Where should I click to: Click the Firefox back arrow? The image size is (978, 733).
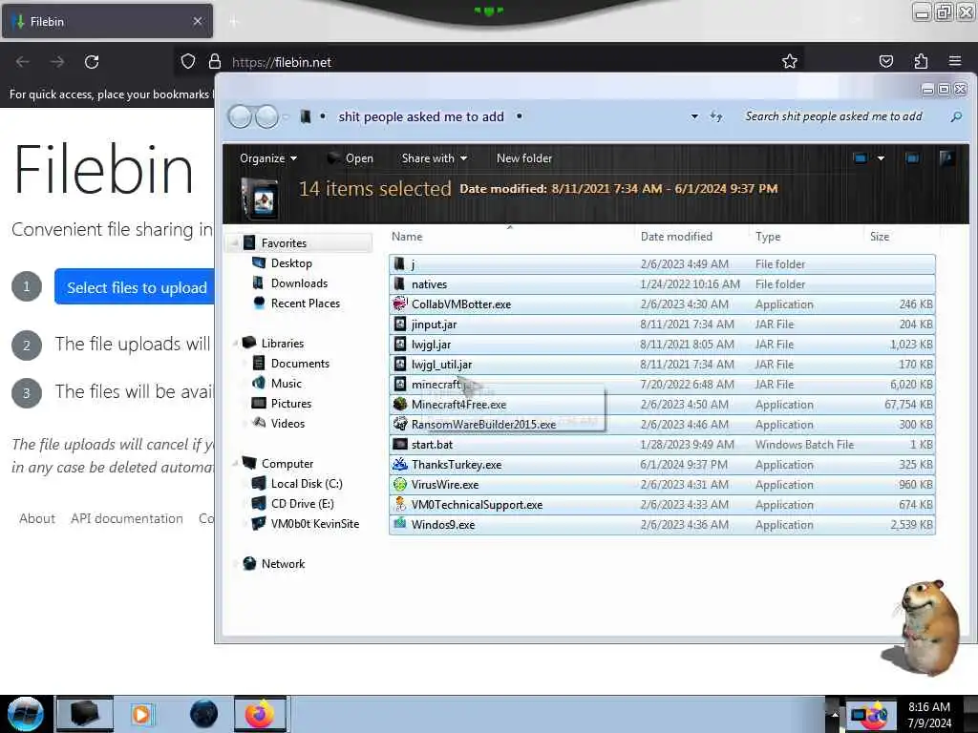coord(23,62)
